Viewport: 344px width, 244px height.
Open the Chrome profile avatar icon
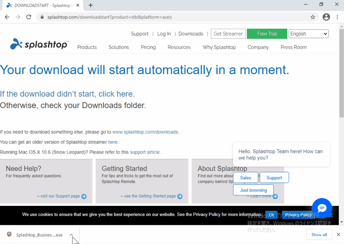326,17
